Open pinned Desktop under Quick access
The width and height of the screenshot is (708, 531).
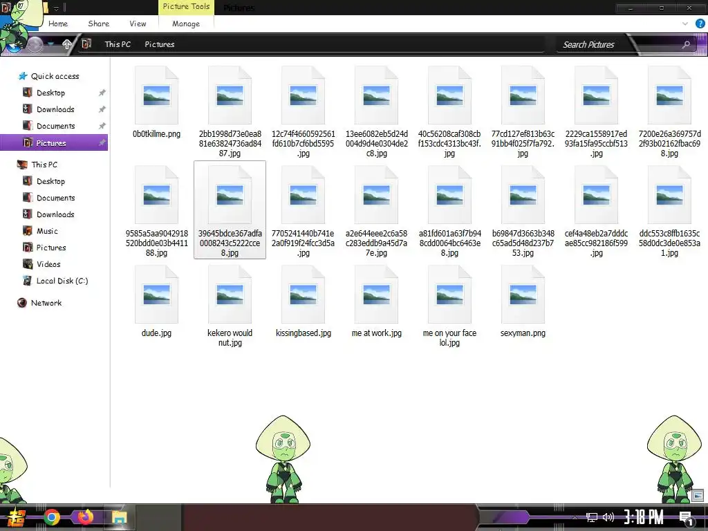50,93
